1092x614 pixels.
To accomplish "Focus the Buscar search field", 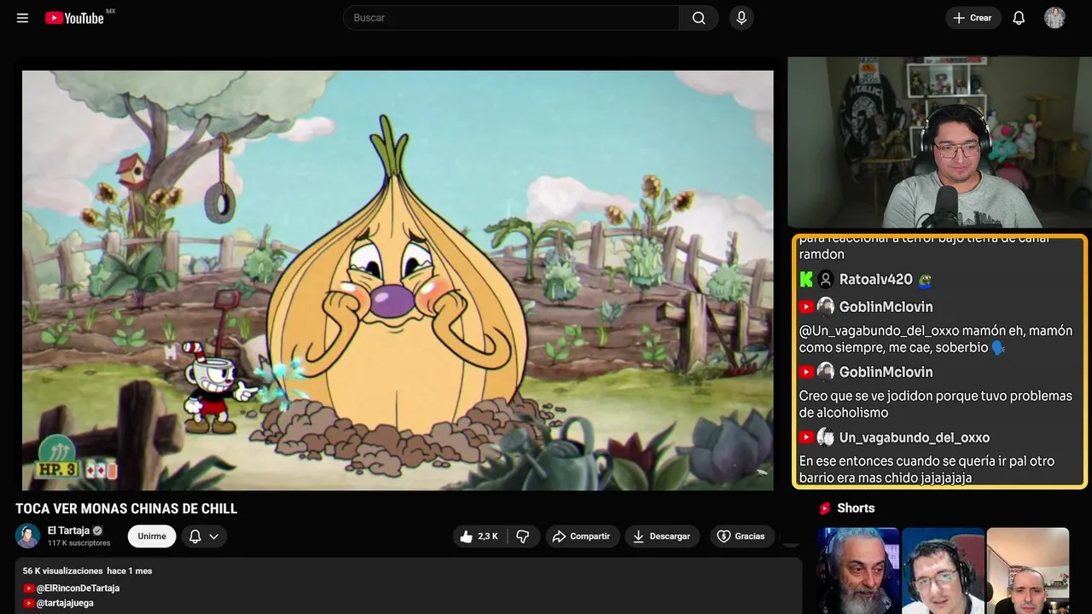I will (511, 18).
